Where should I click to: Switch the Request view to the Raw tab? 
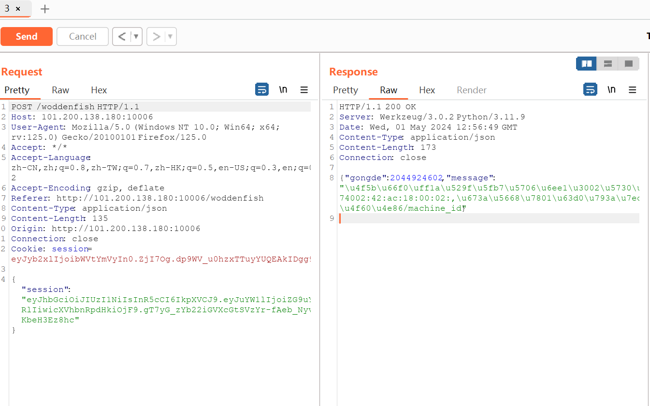coord(60,90)
